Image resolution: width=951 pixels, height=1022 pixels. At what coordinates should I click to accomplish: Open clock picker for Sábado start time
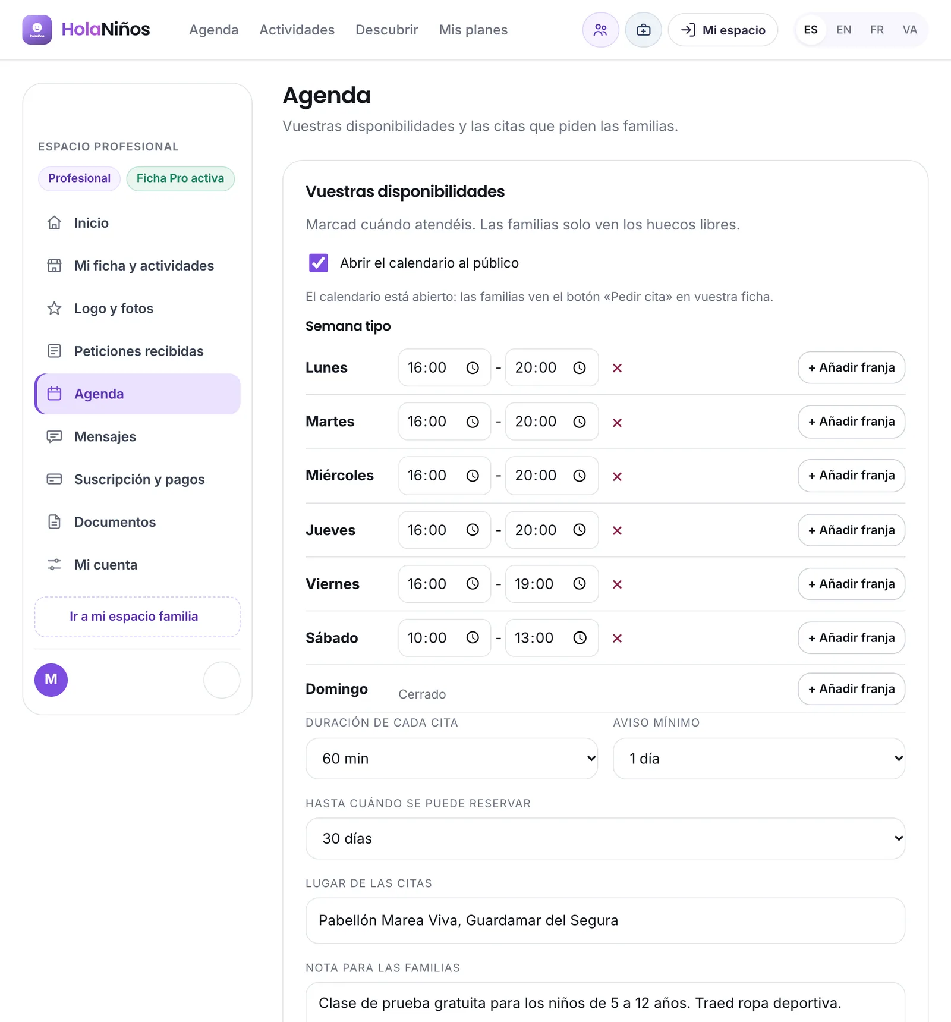pos(473,637)
